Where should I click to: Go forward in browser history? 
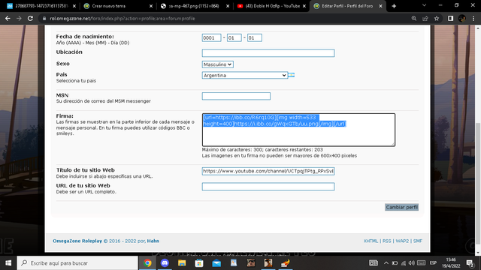(x=19, y=19)
